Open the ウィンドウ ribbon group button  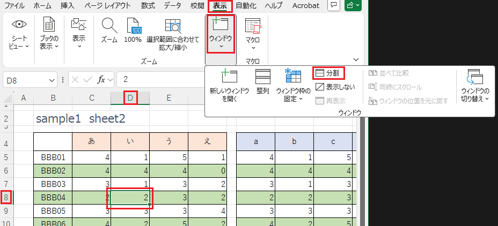coord(221,34)
